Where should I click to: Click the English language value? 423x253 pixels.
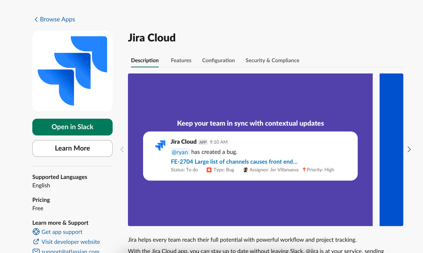coord(41,185)
